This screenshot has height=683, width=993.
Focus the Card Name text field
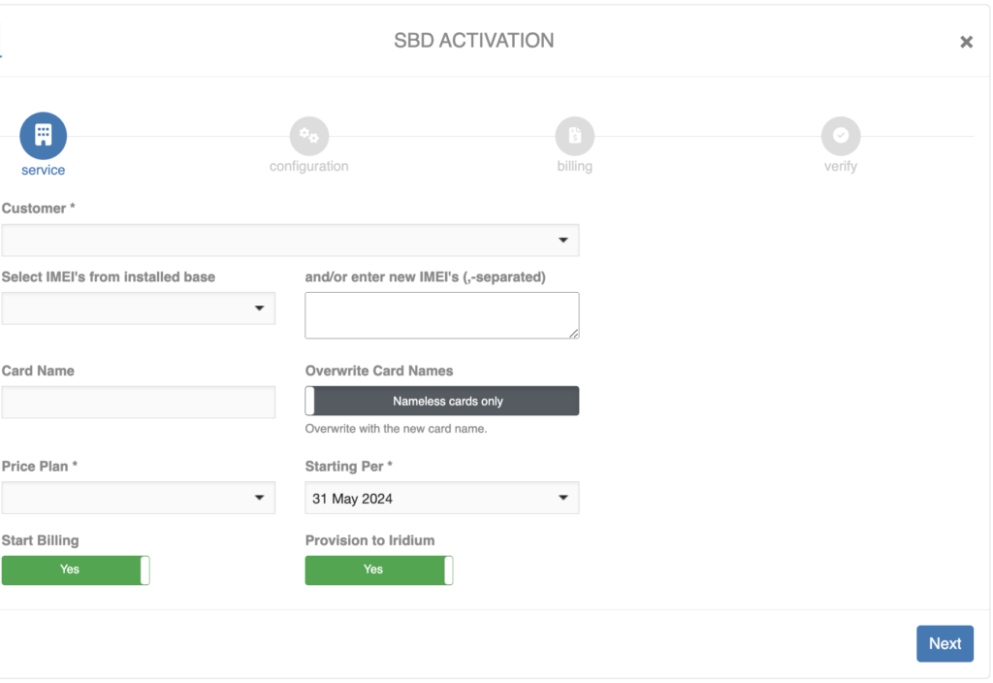[139, 402]
